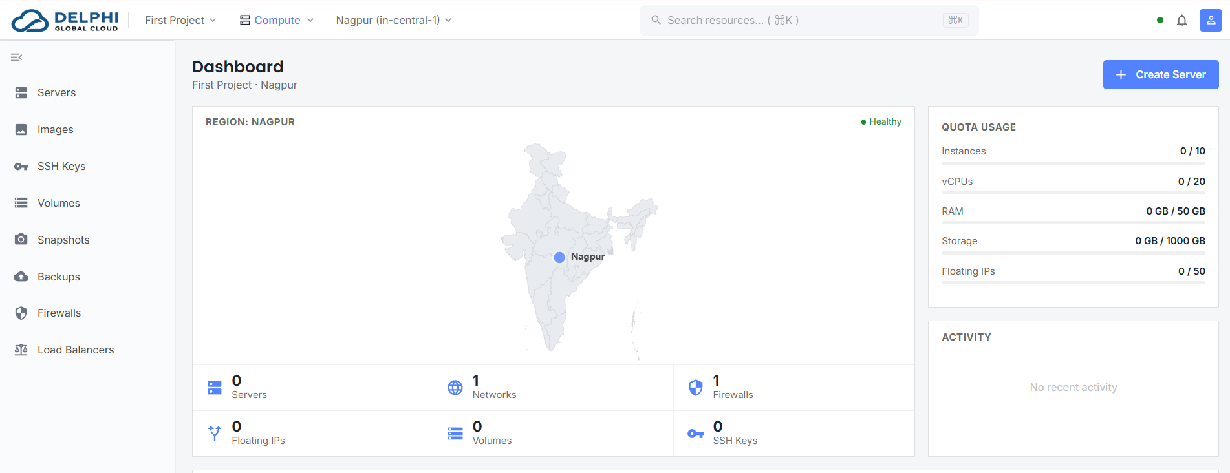Click the Load Balancers scale icon

pyautogui.click(x=21, y=350)
